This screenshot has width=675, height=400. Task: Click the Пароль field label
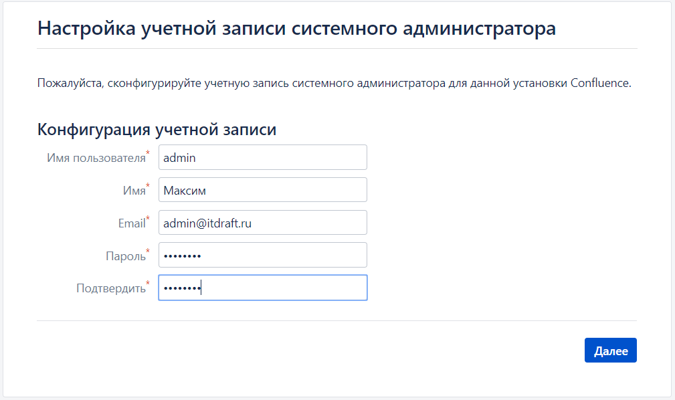click(125, 256)
